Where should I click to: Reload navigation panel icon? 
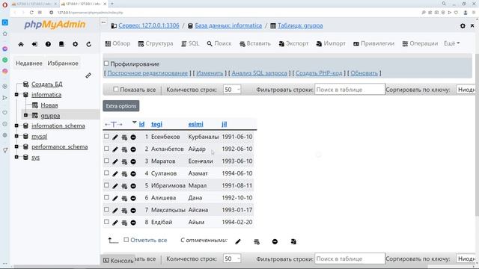click(88, 44)
